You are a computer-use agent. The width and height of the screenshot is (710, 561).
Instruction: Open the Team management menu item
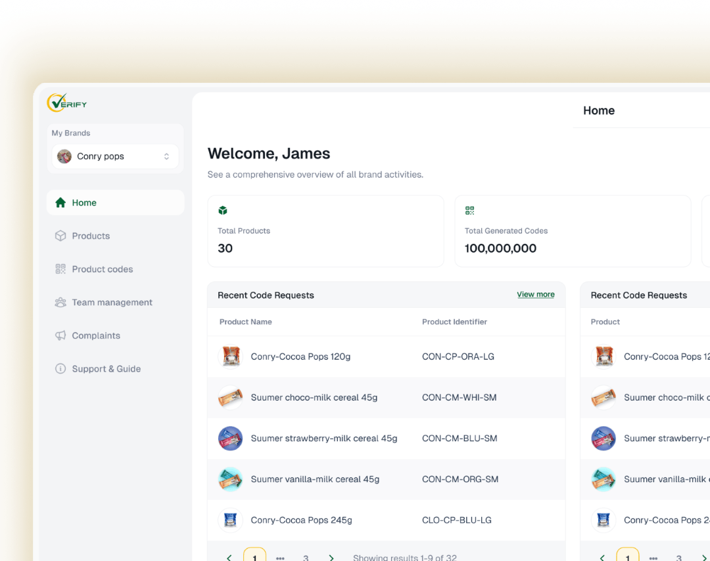(112, 303)
